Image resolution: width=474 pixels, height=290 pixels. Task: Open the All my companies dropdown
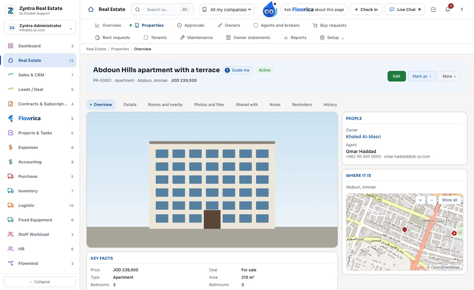(227, 10)
